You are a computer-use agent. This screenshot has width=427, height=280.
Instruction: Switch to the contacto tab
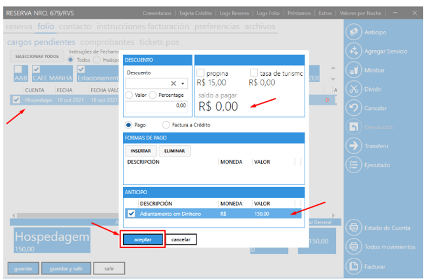tap(75, 27)
